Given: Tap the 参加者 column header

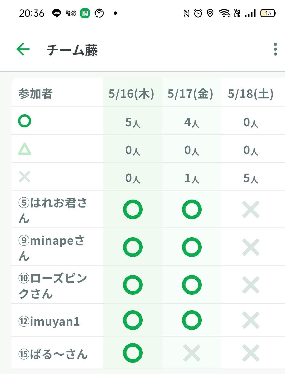Looking at the screenshot, I should pyautogui.click(x=36, y=94).
